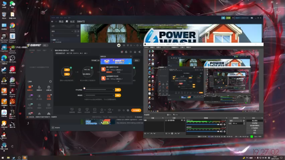Click studio mode button in OBS Controls

(x=254, y=128)
